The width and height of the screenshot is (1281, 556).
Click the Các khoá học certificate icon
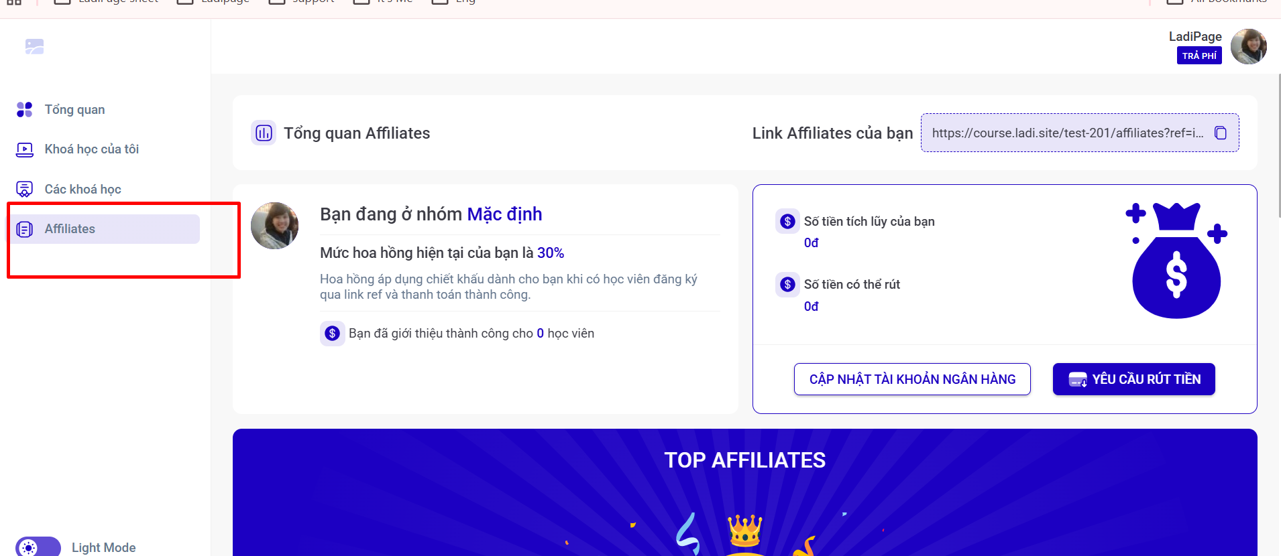coord(25,189)
